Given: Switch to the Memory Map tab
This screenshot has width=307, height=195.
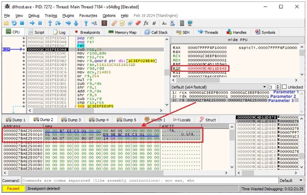Looking at the screenshot, I should (x=122, y=32).
